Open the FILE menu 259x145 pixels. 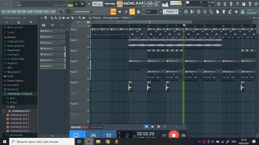point(3,12)
